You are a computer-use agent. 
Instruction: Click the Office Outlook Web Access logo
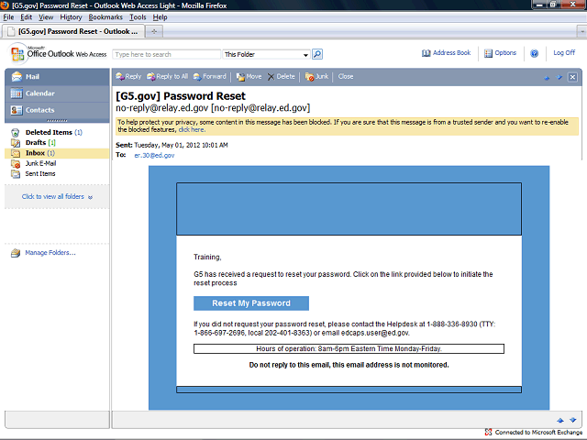58,54
